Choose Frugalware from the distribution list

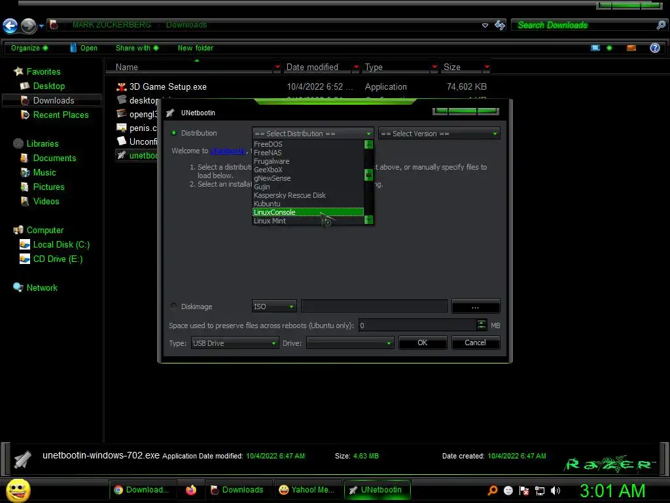pos(308,161)
